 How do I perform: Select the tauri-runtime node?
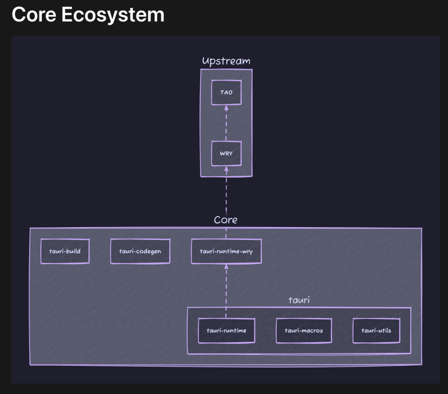point(226,330)
